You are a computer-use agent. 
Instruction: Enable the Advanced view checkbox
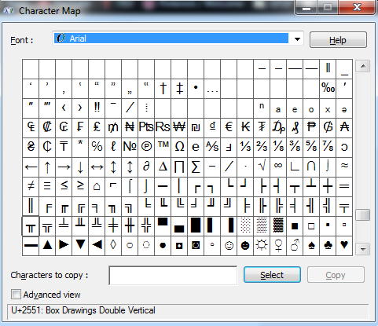click(16, 295)
